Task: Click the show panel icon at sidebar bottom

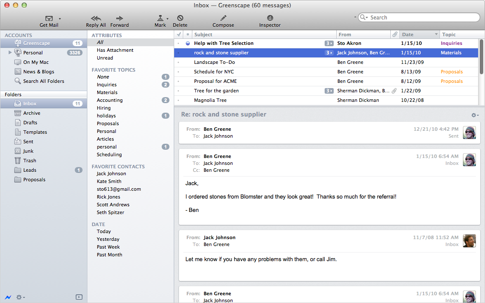Action: (x=79, y=297)
